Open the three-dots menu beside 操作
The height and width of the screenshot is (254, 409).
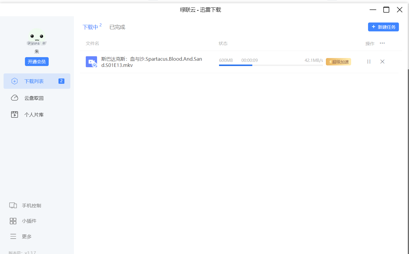coord(382,43)
